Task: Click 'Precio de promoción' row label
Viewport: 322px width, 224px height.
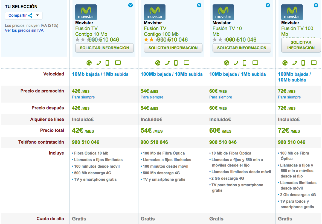Action: [x=42, y=91]
